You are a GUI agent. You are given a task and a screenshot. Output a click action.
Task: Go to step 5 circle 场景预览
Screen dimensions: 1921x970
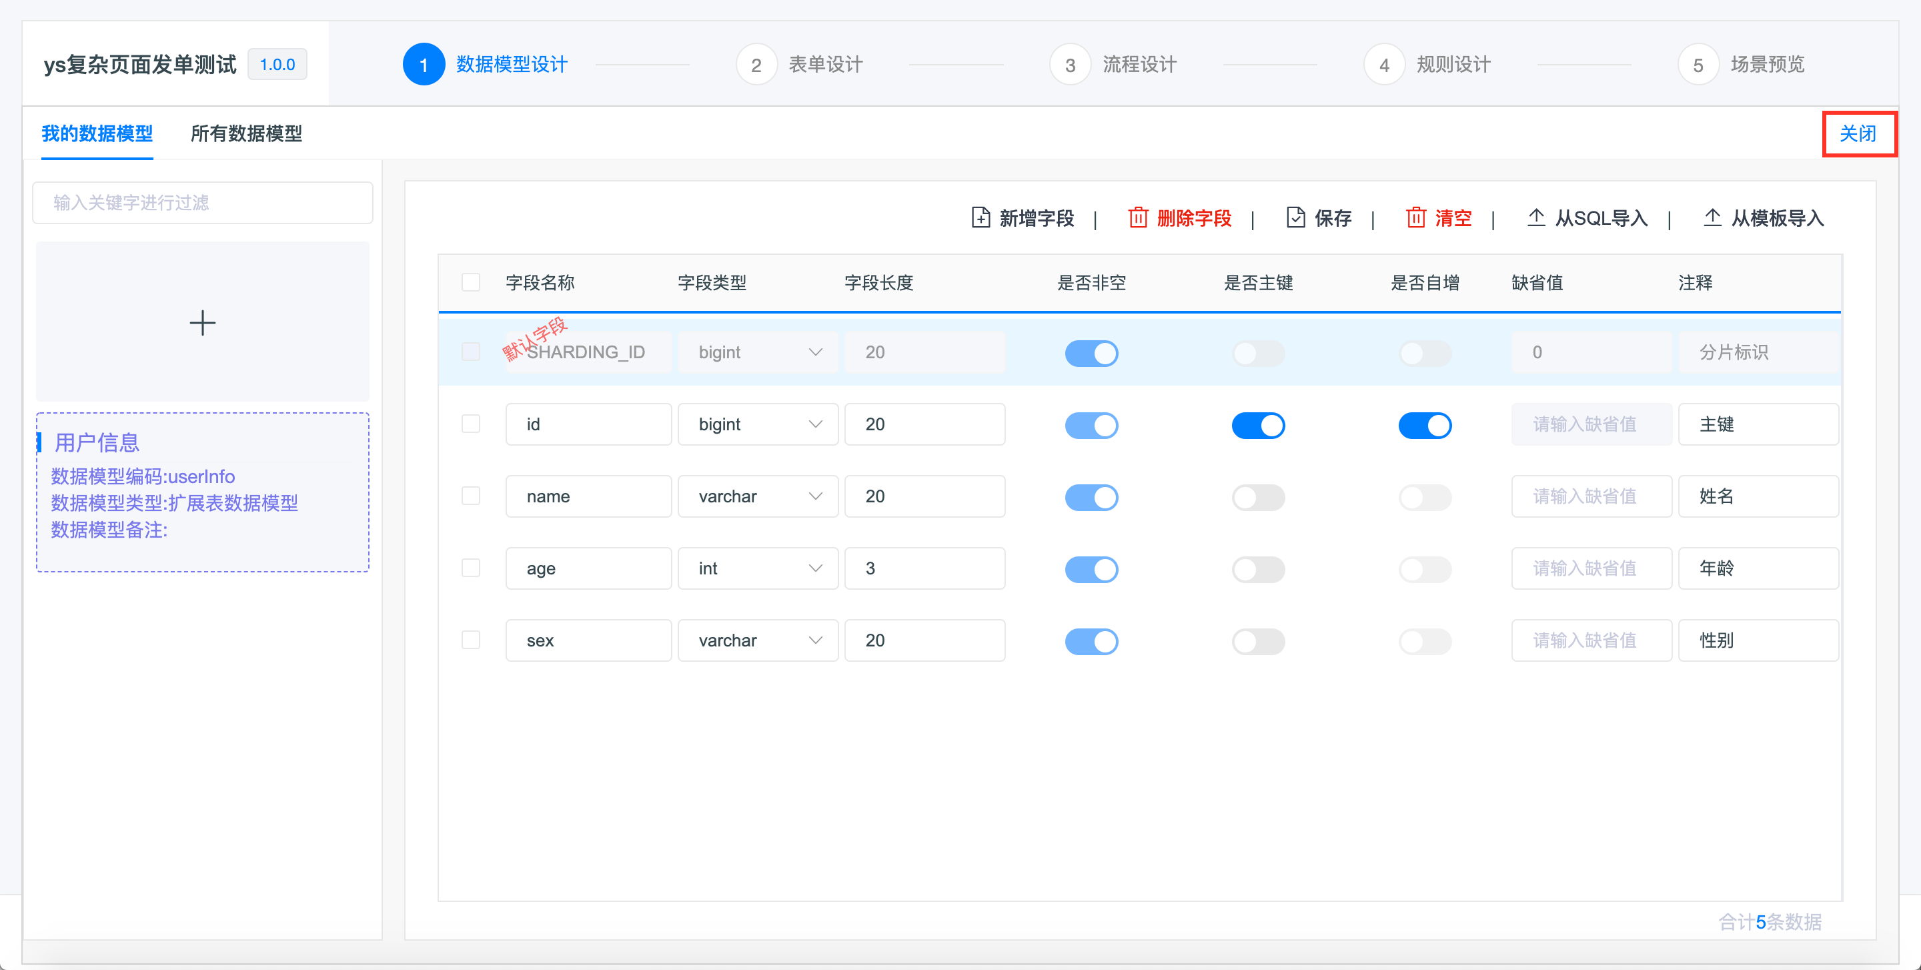[x=1698, y=64]
